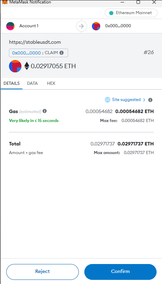Click the info icon beside Site suggested
The width and height of the screenshot is (162, 284).
pyautogui.click(x=150, y=100)
